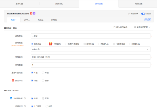Select 开启 for 重复中奖限制
This screenshot has height=110, width=157.
[x=43, y=73]
